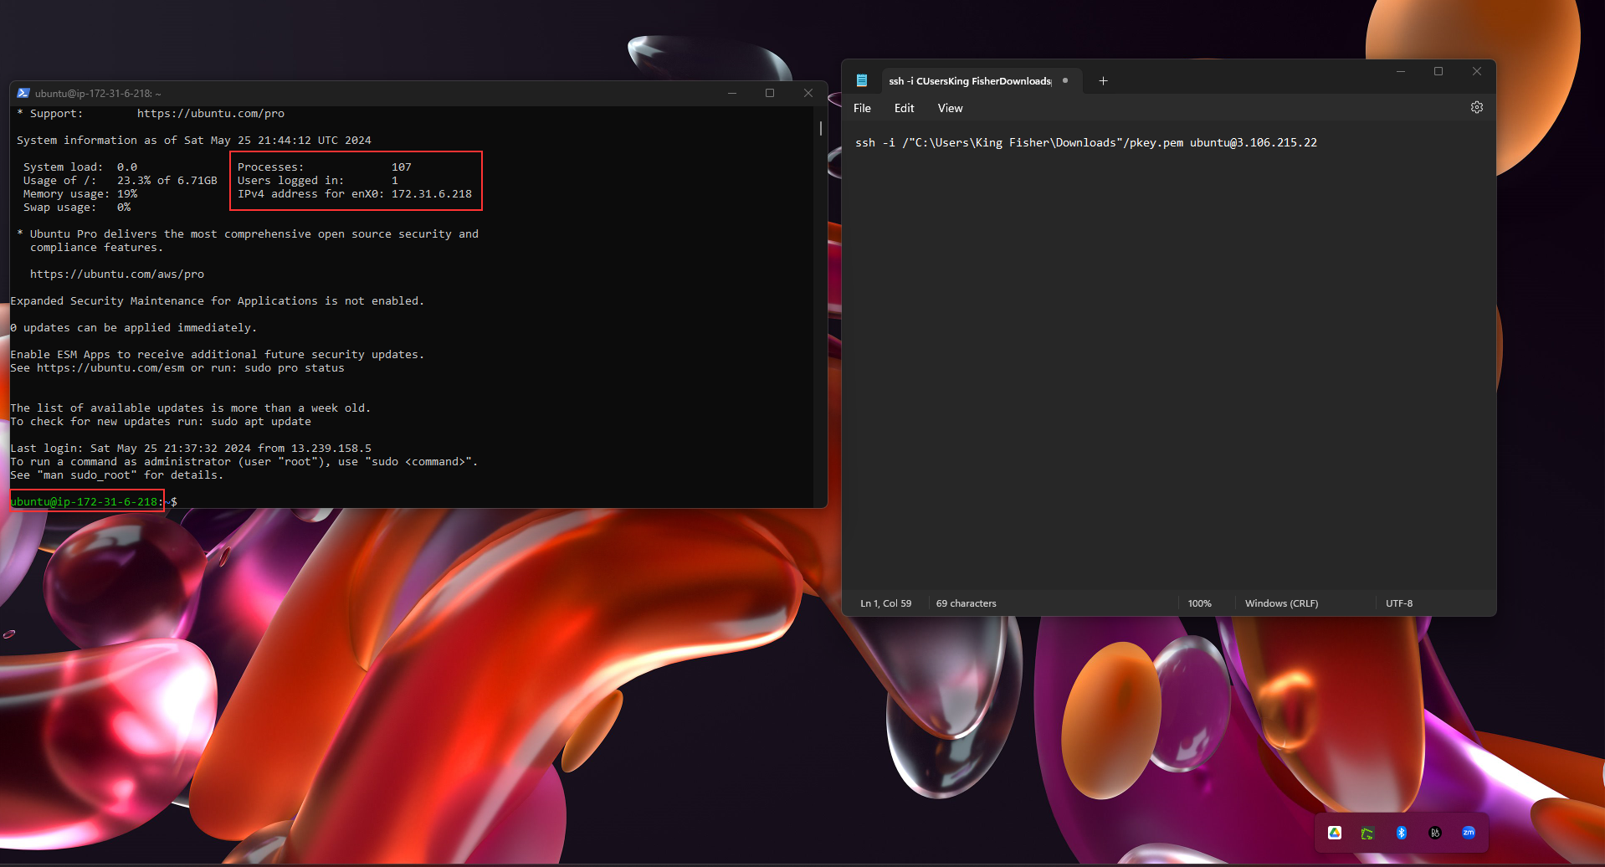Viewport: 1605px width, 867px height.
Task: Click the PowerShell icon in terminal title bar
Action: pyautogui.click(x=23, y=93)
